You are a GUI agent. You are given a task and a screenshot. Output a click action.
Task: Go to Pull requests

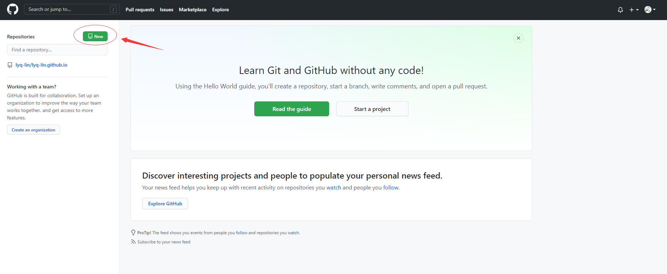coord(140,10)
